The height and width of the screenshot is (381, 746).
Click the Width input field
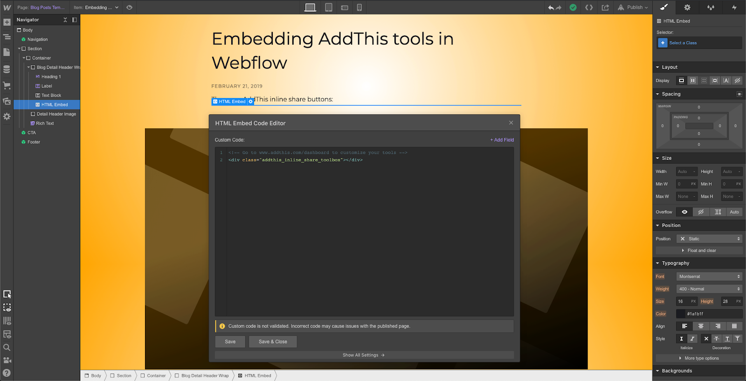click(x=687, y=172)
